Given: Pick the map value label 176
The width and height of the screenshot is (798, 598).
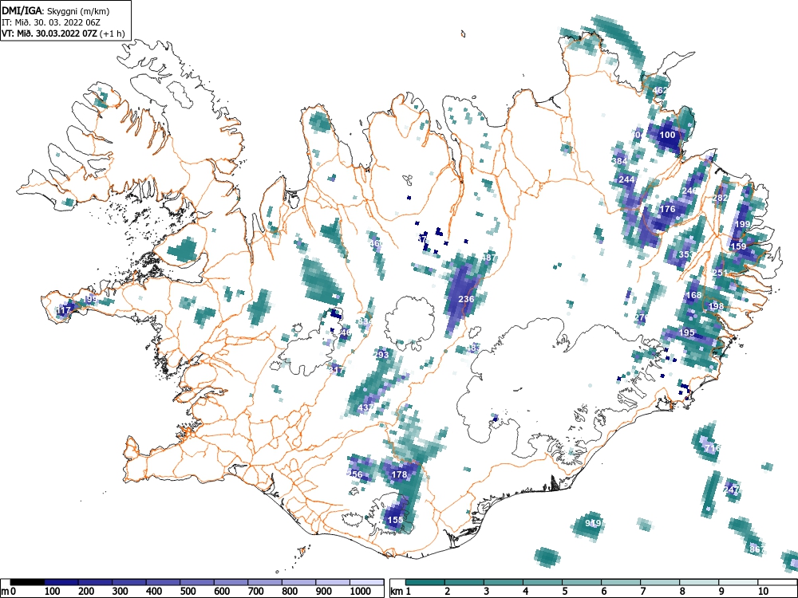Looking at the screenshot, I should click(667, 209).
